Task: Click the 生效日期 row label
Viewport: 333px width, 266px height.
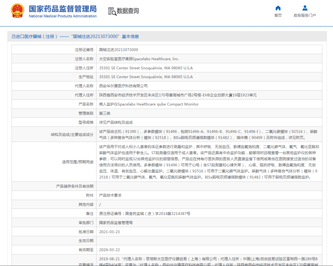Action: coord(86,241)
